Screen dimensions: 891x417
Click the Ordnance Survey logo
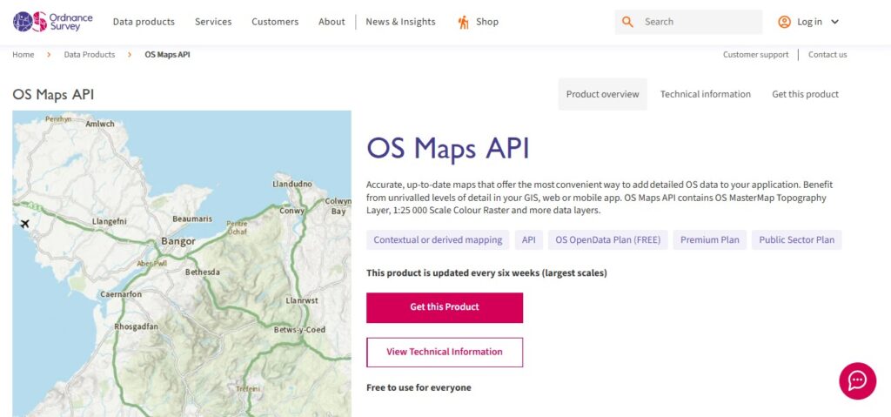pos(52,22)
